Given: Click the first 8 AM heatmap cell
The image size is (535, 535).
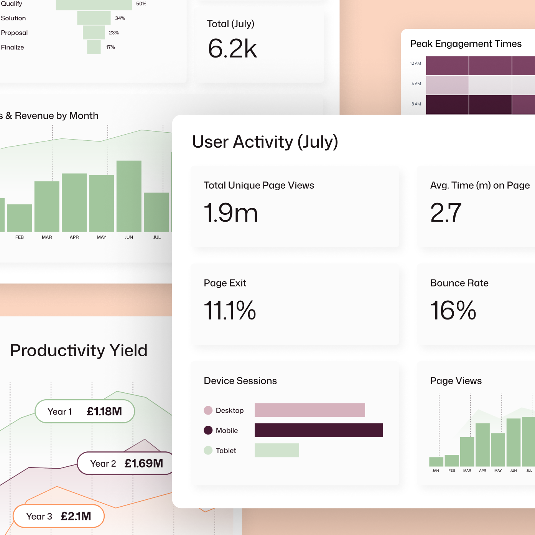Looking at the screenshot, I should pyautogui.click(x=447, y=105).
